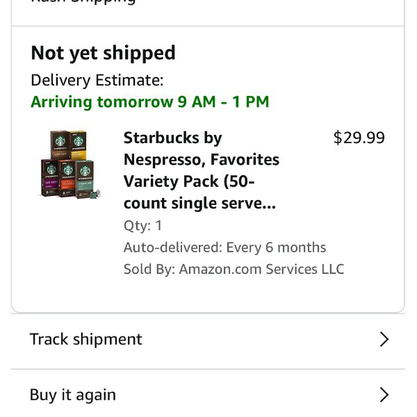The height and width of the screenshot is (417, 417).
Task: Click the small coffee capsule in image
Action: (96, 194)
